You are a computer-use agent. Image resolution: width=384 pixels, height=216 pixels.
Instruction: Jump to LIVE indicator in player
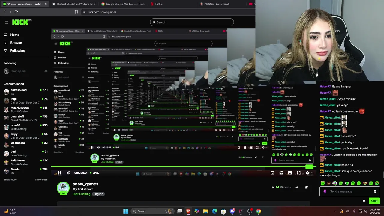point(94,173)
